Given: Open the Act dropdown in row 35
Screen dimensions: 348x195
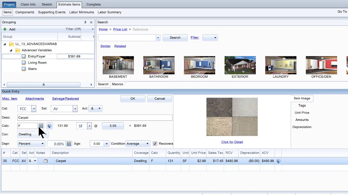Looking at the screenshot, I should (x=35, y=161).
